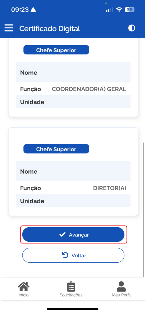Switch to the Solicitações tab label
This screenshot has height=313, width=145.
click(x=71, y=295)
